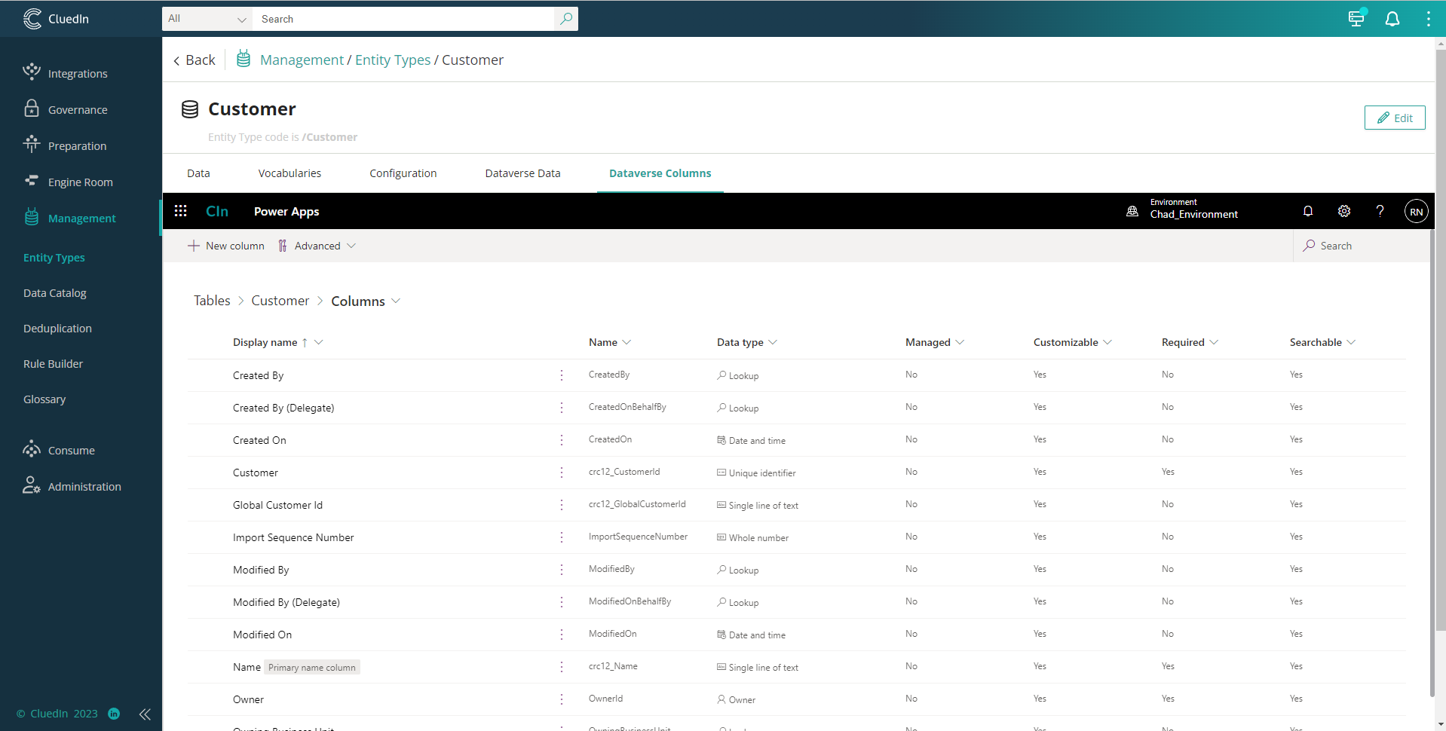Select the Engine Room icon in the sidebar
This screenshot has width=1446, height=731.
tap(32, 181)
